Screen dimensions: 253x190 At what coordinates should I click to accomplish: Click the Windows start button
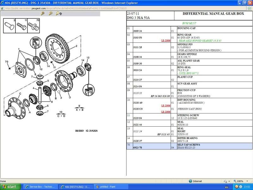click(10, 187)
